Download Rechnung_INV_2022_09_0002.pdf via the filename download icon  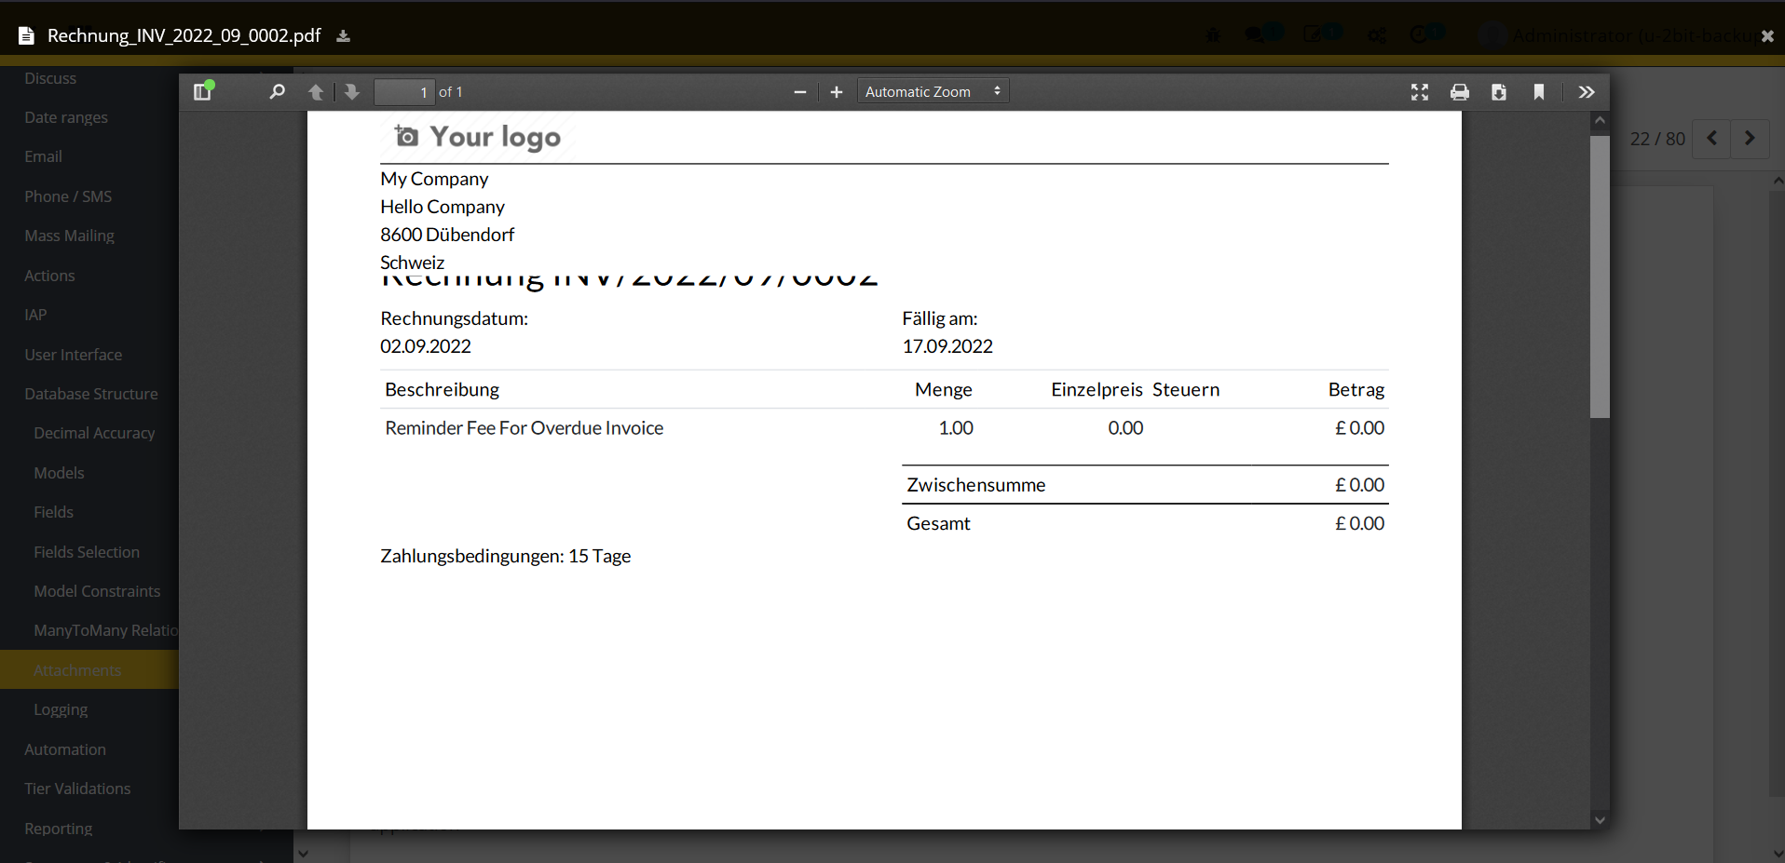click(x=343, y=35)
